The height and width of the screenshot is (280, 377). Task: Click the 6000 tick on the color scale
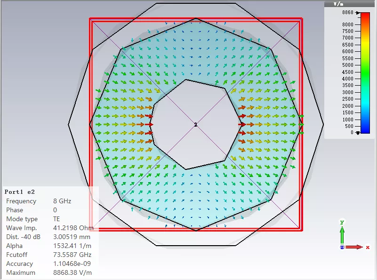pos(348,51)
